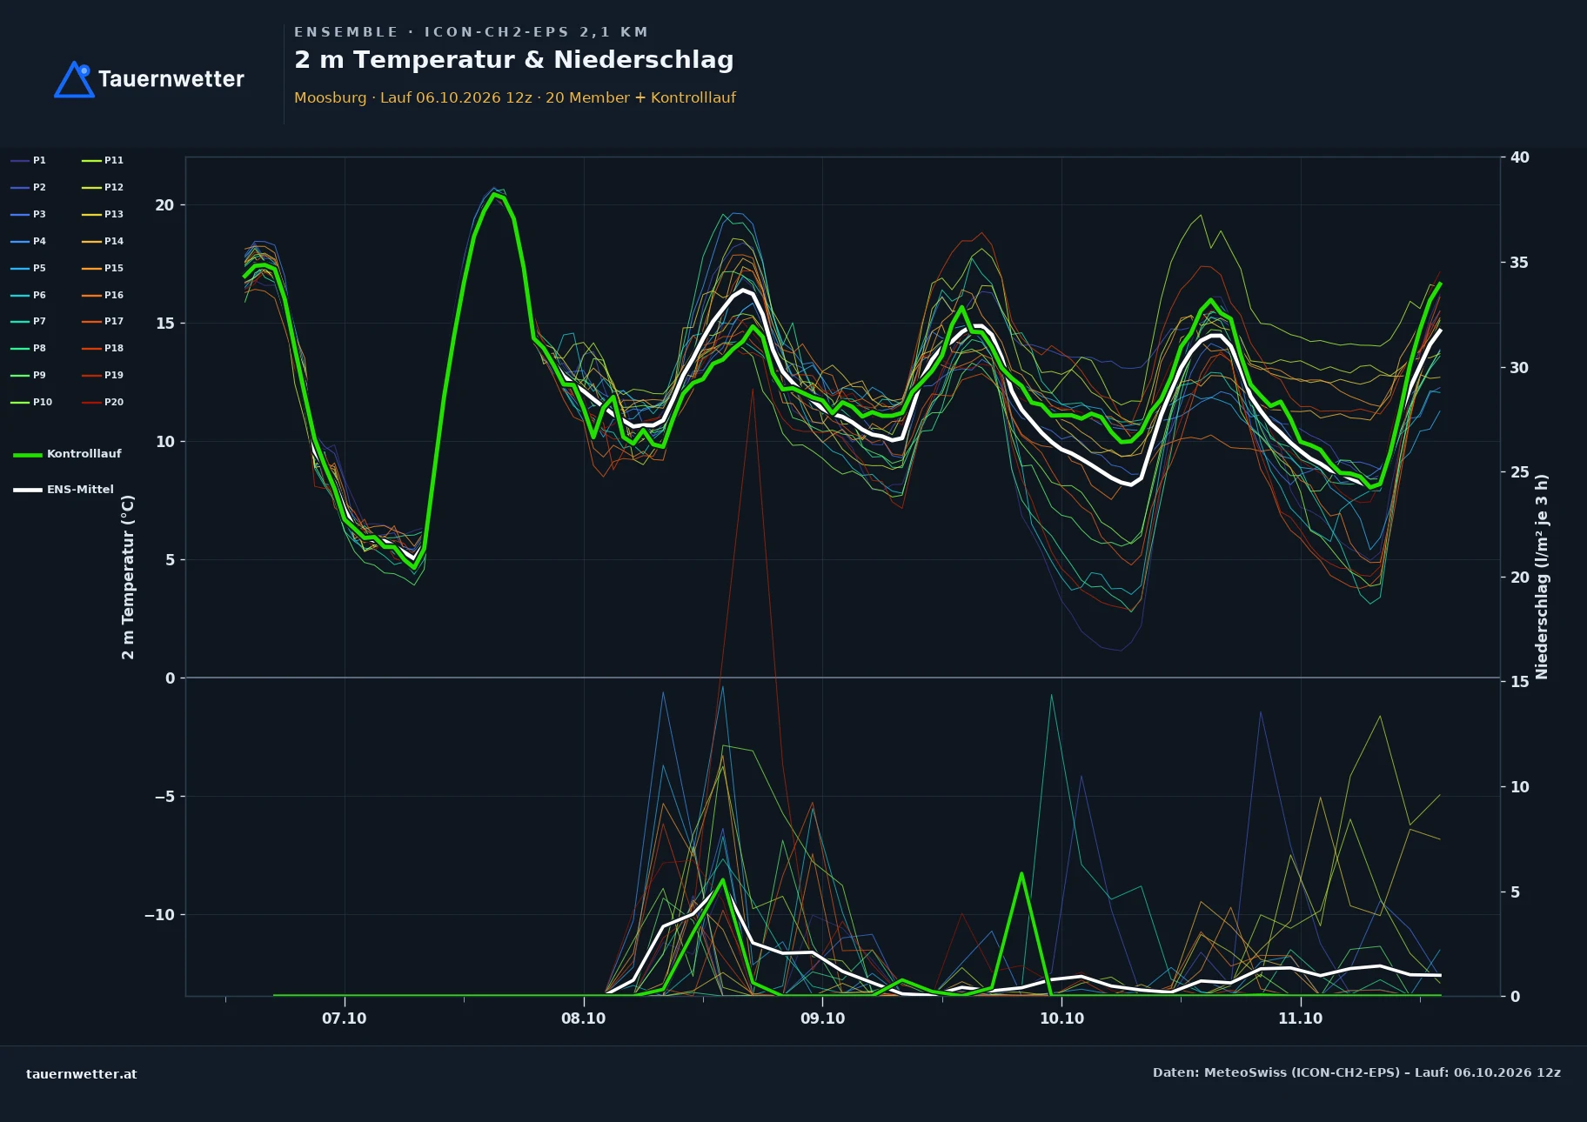Click the tauernwetter.at footer link

82,1074
